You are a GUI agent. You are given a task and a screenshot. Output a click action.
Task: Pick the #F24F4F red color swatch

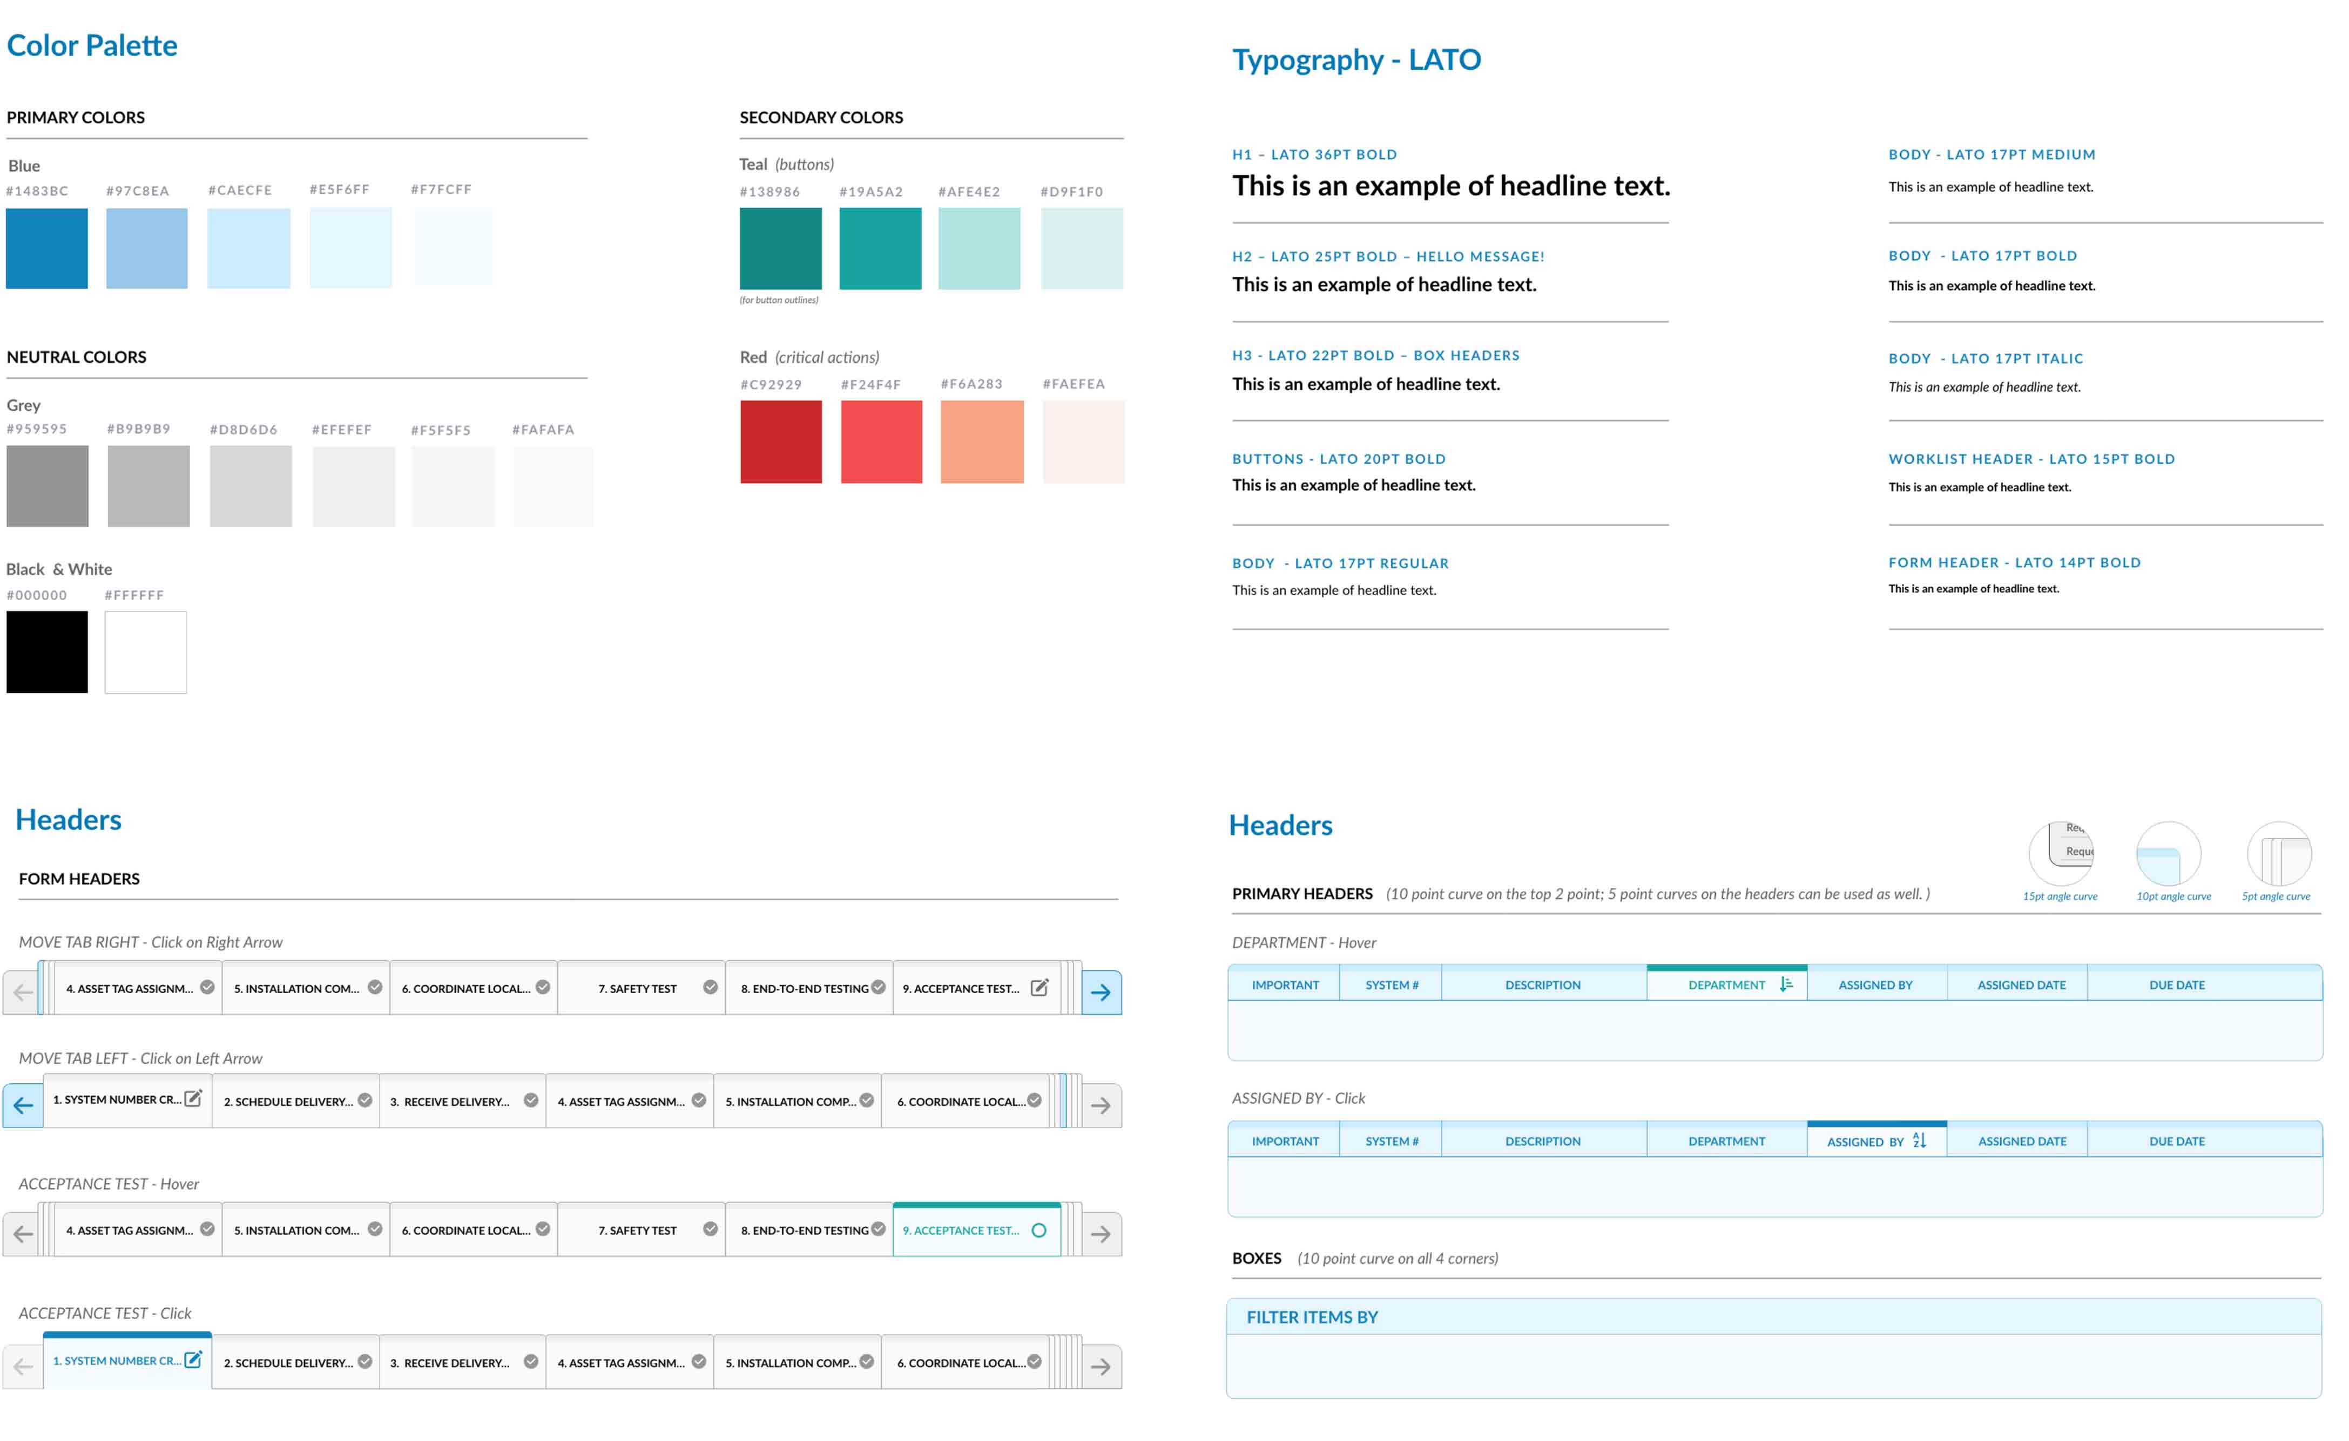(881, 441)
